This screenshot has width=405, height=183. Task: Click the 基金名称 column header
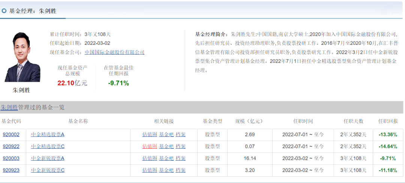tap(78, 121)
